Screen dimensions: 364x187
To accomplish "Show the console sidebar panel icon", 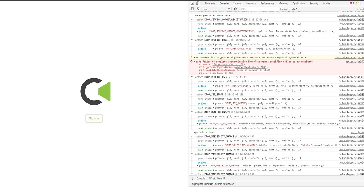I will click(x=192, y=9).
